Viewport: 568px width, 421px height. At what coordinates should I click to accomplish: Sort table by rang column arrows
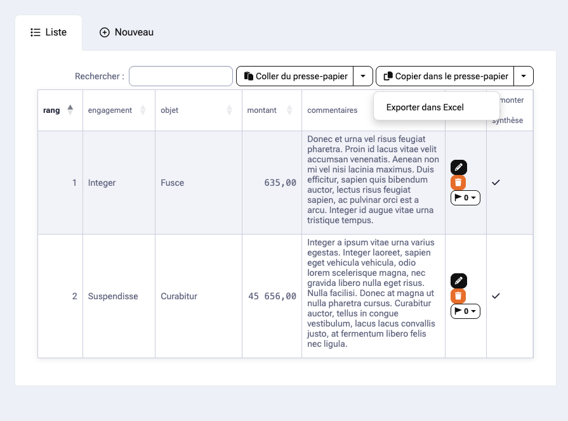[x=70, y=110]
